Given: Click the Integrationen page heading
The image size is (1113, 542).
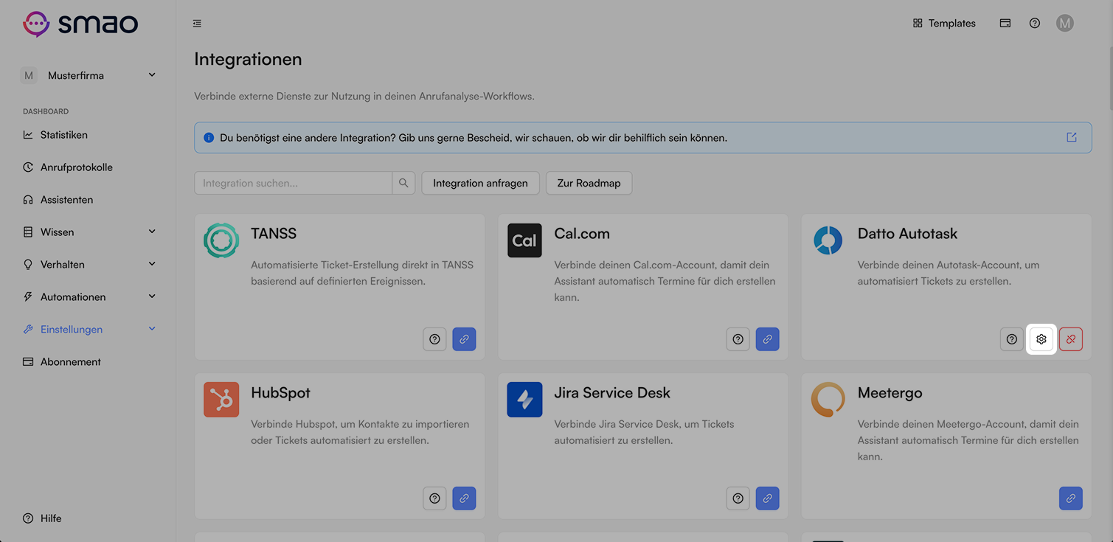Looking at the screenshot, I should [x=248, y=59].
